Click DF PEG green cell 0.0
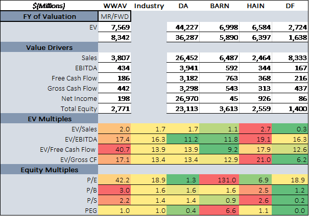The image size is (309, 216). click(x=290, y=210)
